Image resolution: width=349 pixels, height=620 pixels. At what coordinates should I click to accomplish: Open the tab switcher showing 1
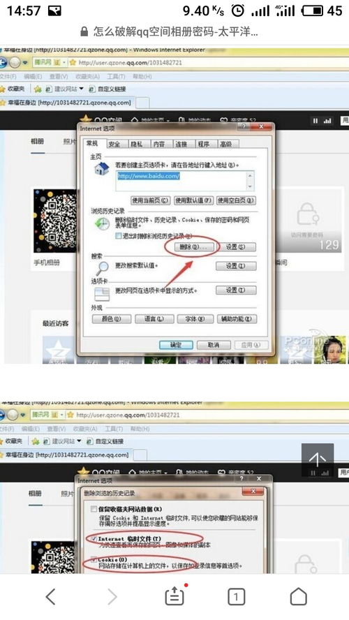click(236, 596)
